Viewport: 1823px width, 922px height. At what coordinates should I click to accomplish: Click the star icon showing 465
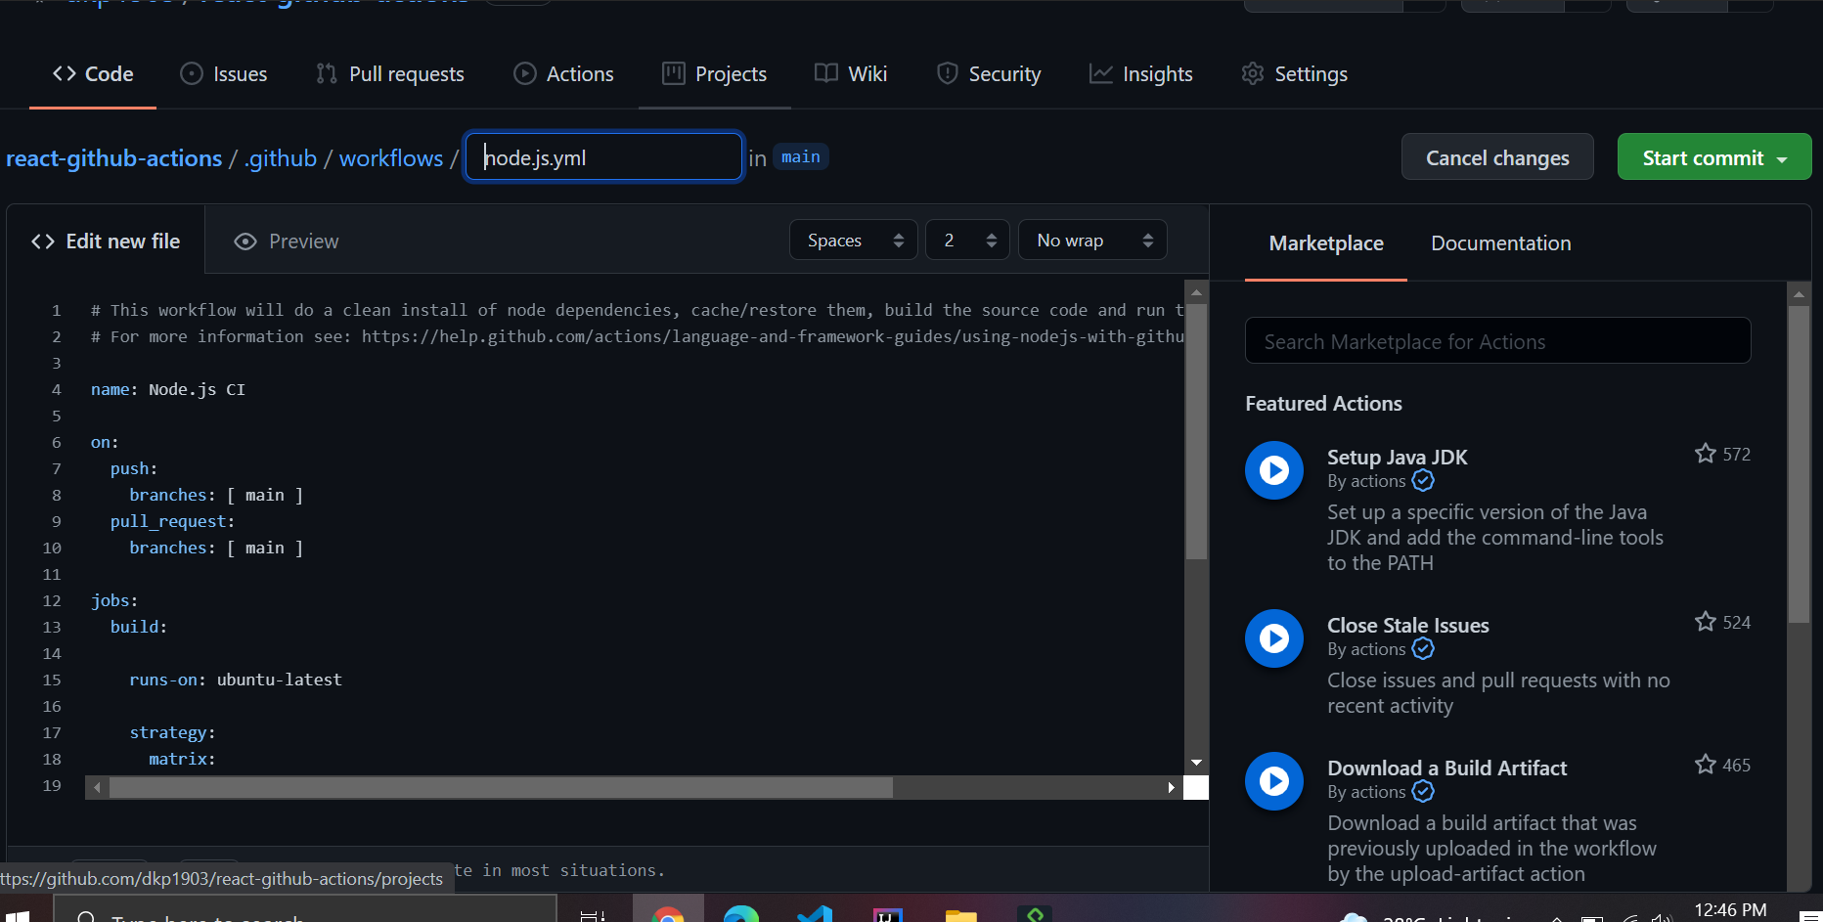click(x=1705, y=765)
